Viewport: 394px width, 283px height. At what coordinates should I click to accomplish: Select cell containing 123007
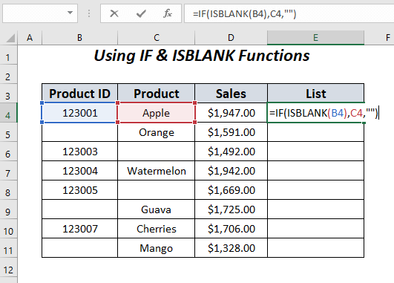[79, 229]
